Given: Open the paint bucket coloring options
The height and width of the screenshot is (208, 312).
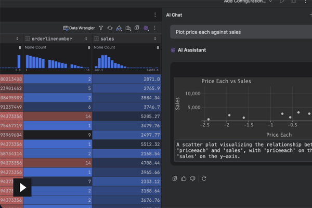Looking at the screenshot, I should point(119,28).
